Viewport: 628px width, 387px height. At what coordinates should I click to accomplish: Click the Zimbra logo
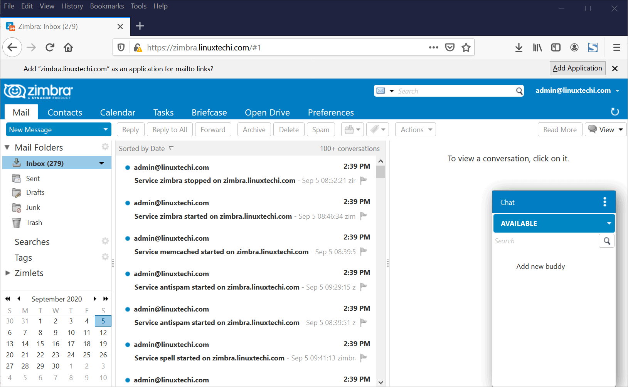click(38, 91)
